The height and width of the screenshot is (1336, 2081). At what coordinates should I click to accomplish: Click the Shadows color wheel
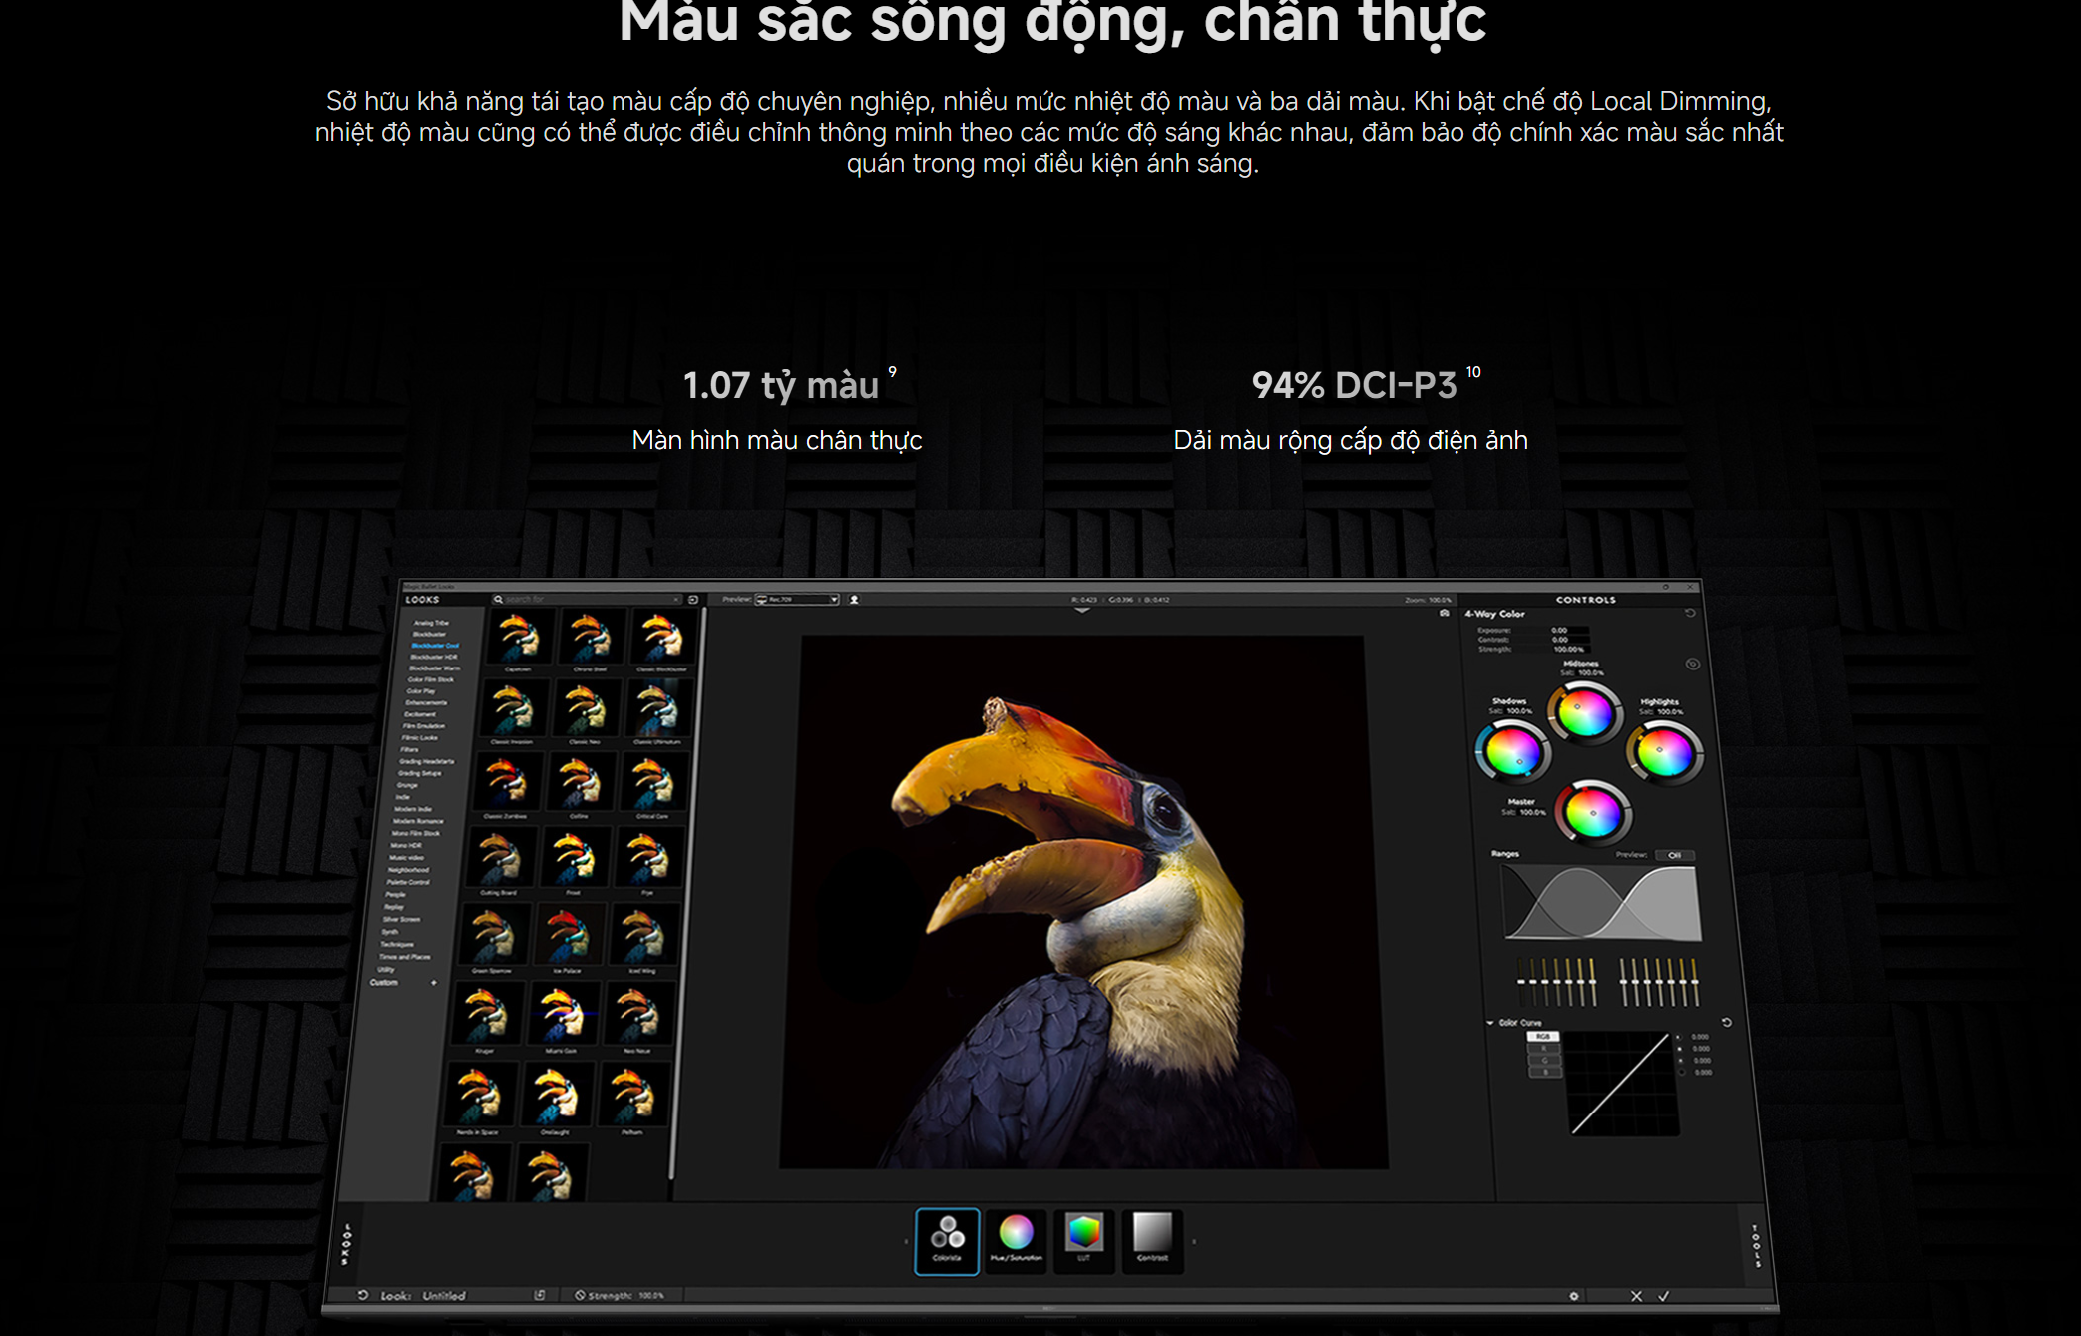pos(1512,750)
